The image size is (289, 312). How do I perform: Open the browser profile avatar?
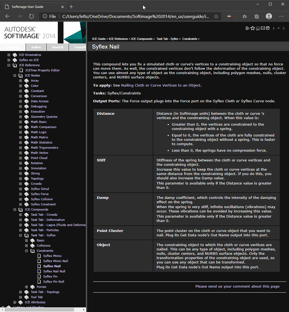coord(269,16)
